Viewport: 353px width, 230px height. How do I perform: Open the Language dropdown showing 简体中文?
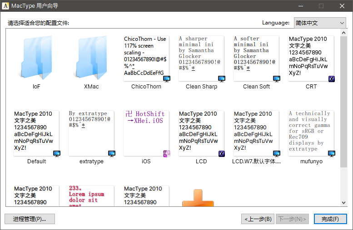[320, 23]
